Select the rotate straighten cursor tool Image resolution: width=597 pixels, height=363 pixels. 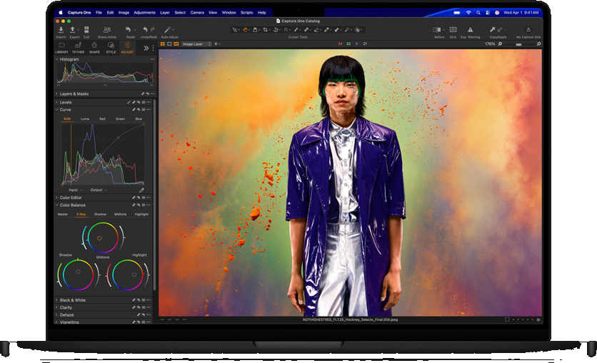tap(275, 30)
